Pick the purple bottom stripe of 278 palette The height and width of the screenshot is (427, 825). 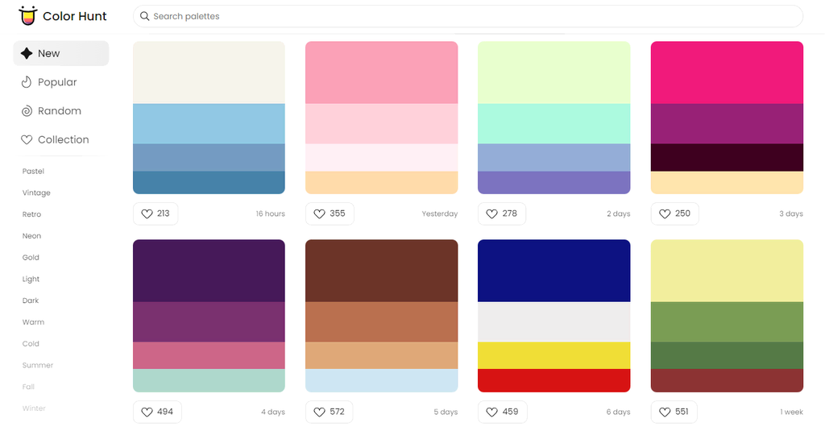554,182
